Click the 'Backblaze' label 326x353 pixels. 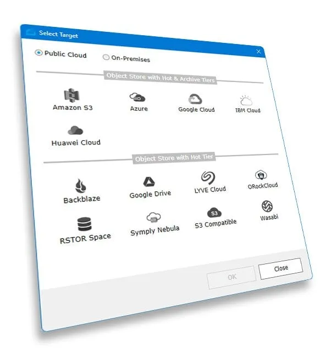click(x=82, y=199)
